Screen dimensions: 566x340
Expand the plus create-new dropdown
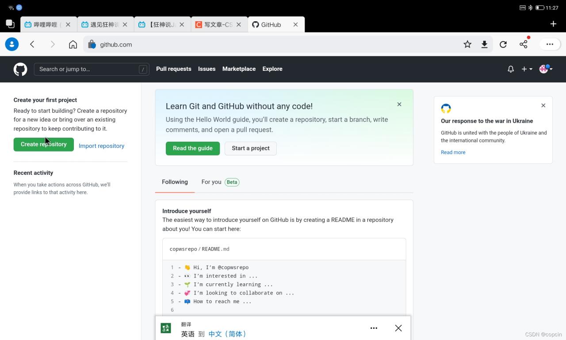pyautogui.click(x=527, y=69)
